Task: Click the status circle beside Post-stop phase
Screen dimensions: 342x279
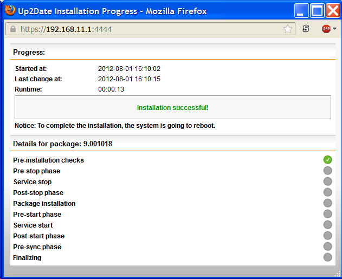Action: pyautogui.click(x=327, y=192)
